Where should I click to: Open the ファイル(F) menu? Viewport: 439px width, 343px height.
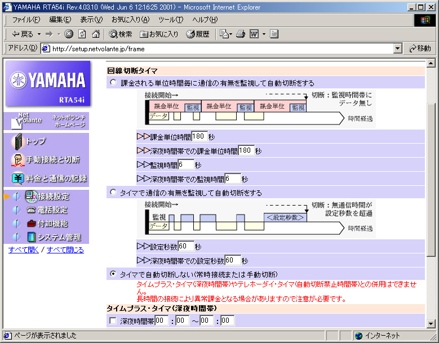(26, 20)
